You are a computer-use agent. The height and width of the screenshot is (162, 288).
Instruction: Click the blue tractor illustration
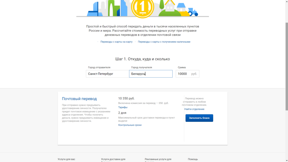pos(193,12)
